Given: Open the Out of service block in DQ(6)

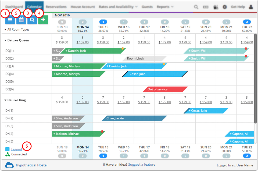Looking at the screenshot, I should coord(165,89).
